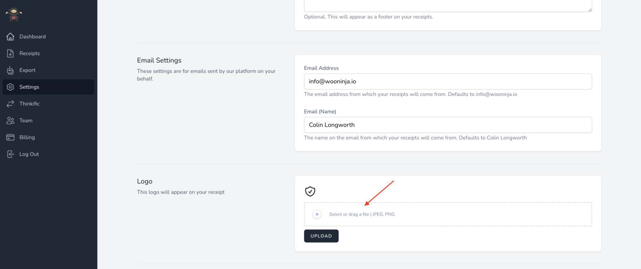Screen dimensions: 641x269
Task: Click the Email Address input field
Action: [x=447, y=81]
